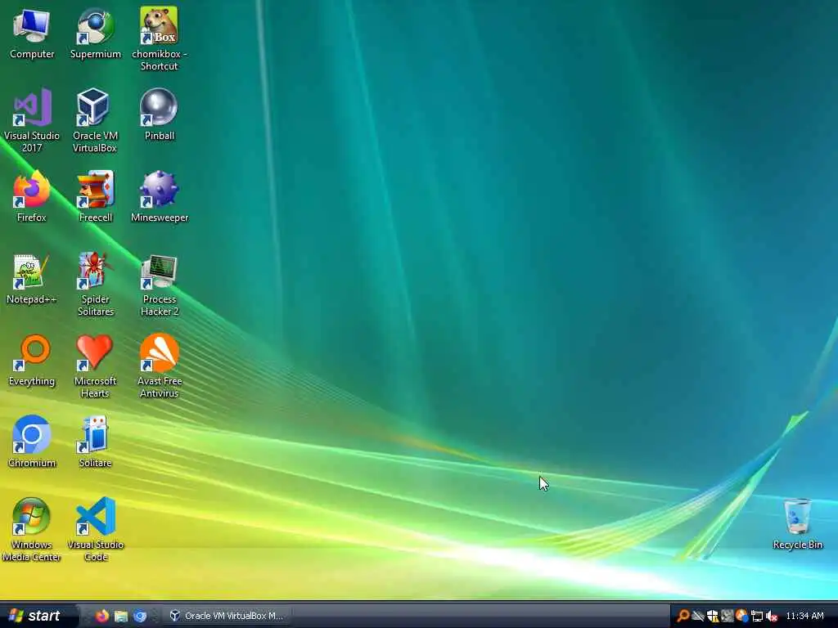Open Everything search tray icon
Image resolution: width=838 pixels, height=628 pixels.
pos(683,616)
